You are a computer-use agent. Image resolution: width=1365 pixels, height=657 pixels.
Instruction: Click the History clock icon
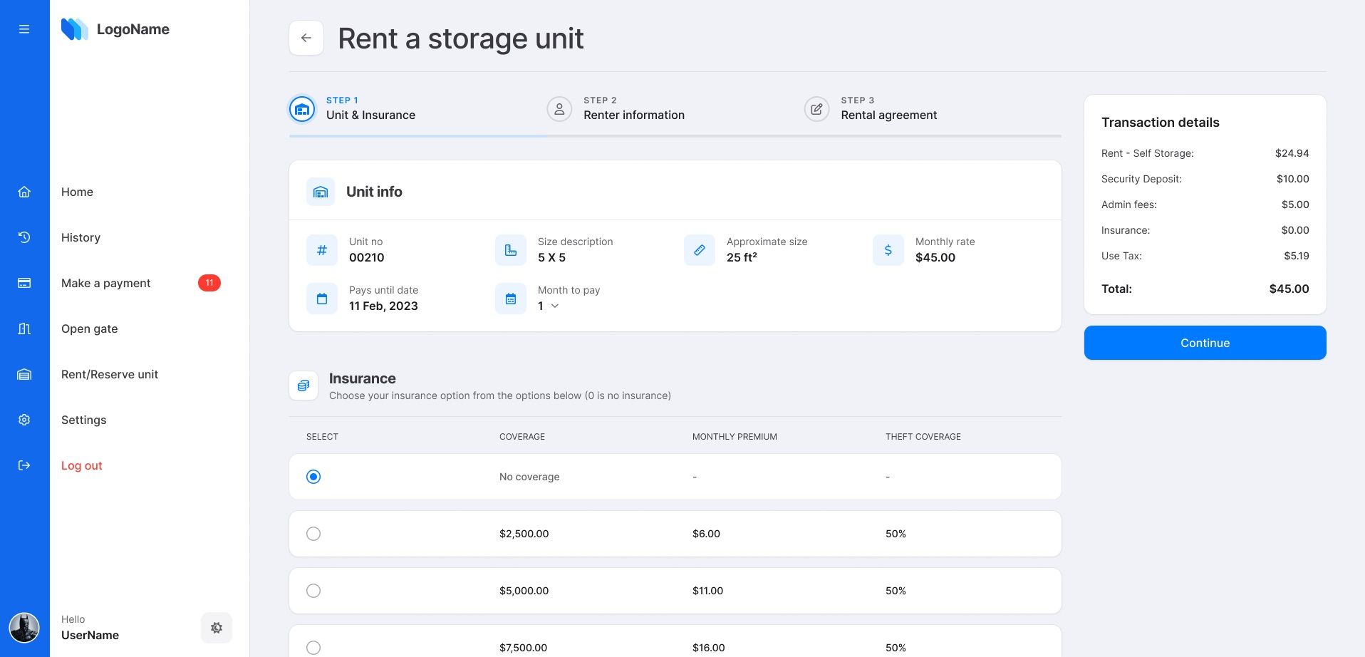pyautogui.click(x=24, y=237)
